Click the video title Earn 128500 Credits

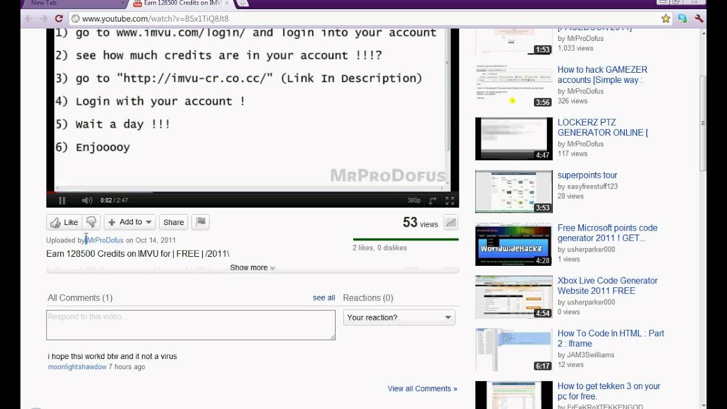point(138,253)
